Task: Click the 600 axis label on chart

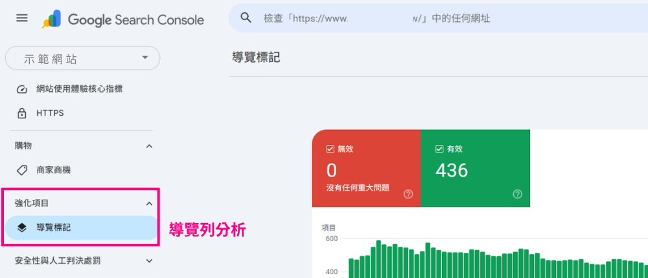Action: tap(331, 239)
